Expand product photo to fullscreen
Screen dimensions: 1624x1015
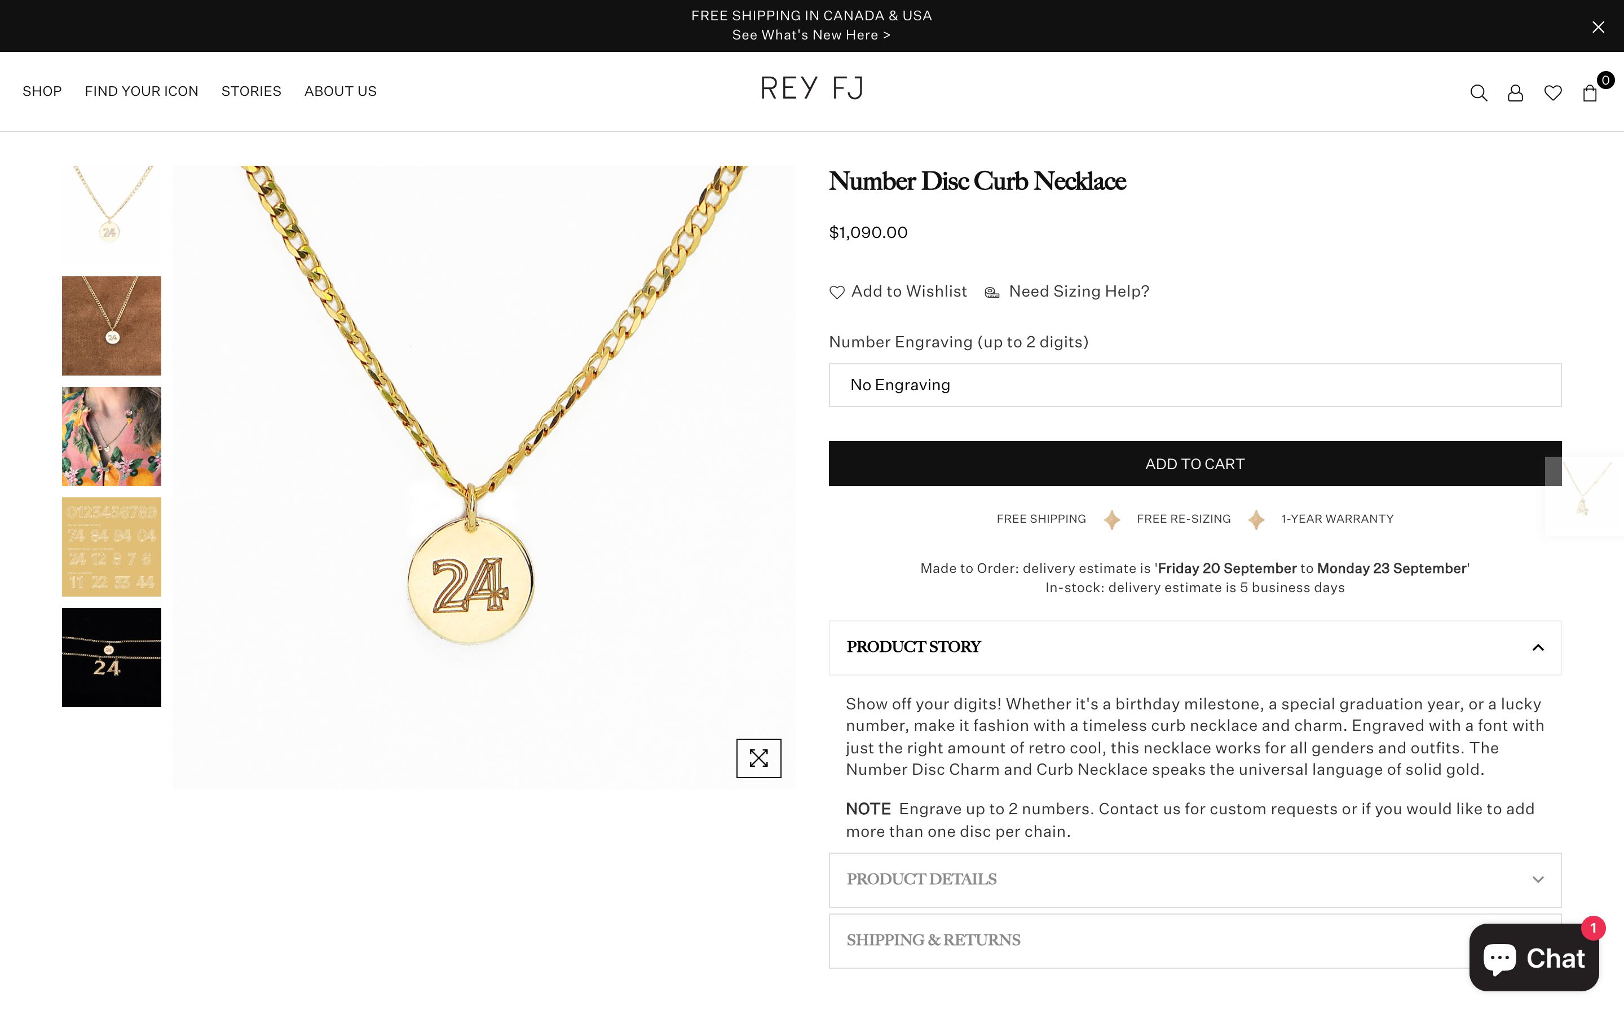(x=758, y=758)
